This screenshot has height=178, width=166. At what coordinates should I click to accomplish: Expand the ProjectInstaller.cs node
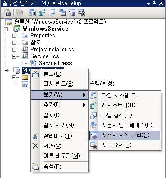14,50
